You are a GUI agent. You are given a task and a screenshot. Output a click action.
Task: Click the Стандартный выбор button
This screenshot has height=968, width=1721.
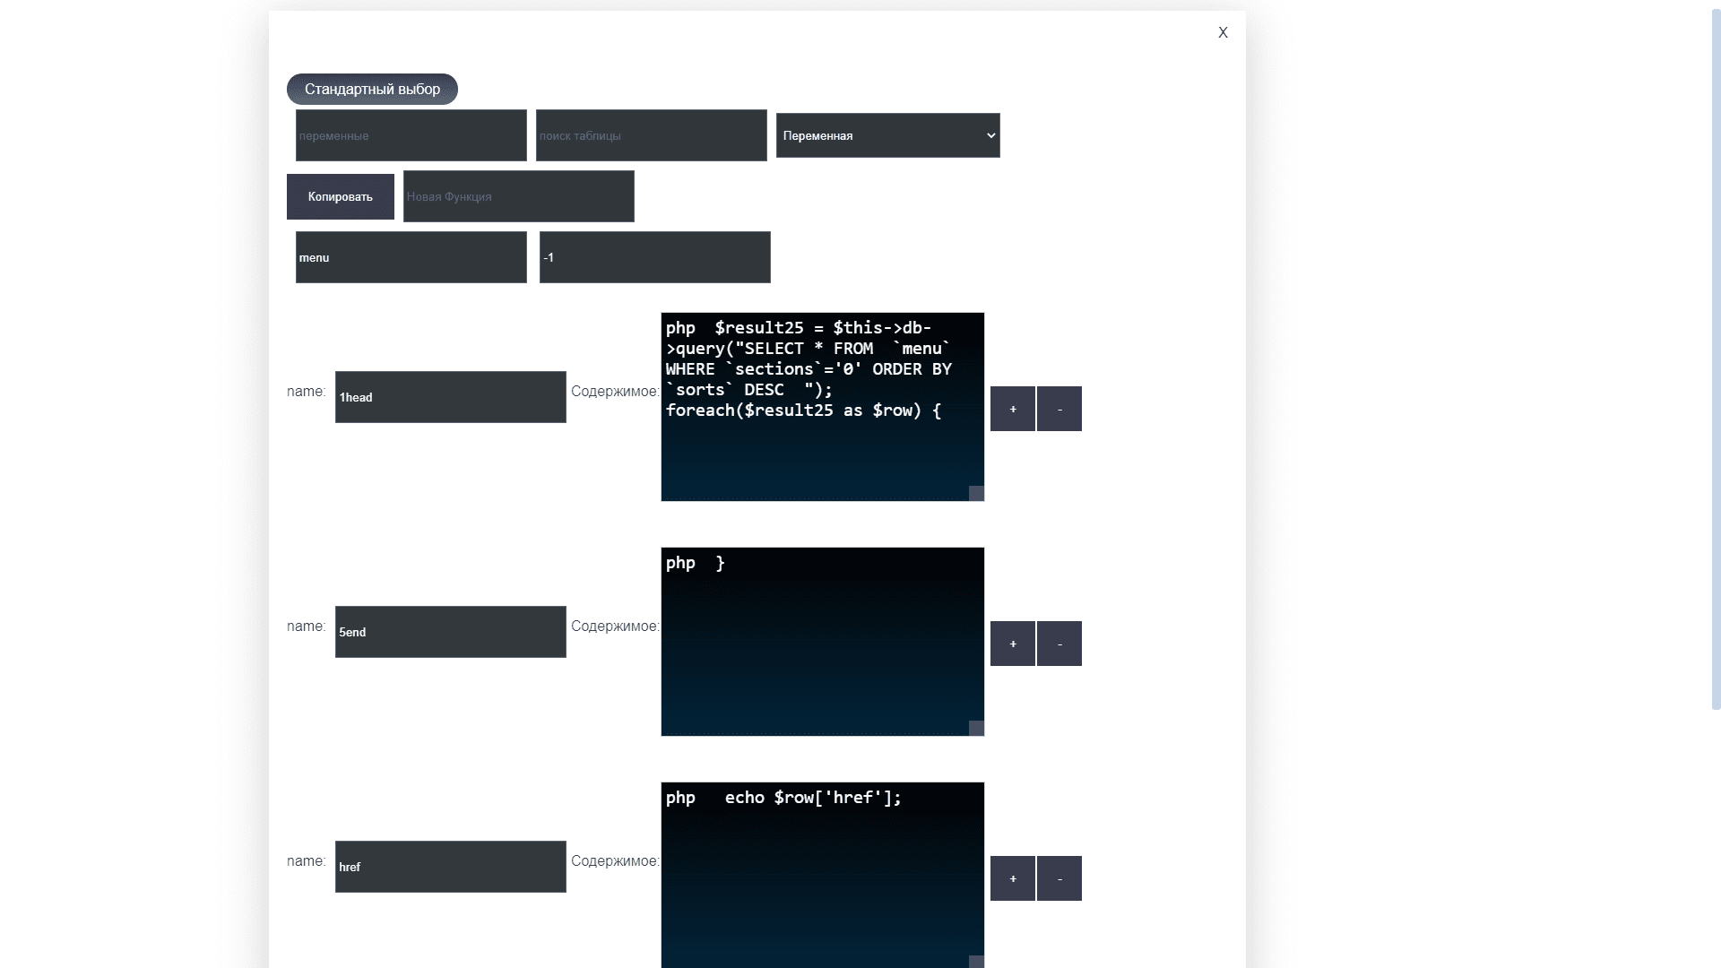[x=372, y=90]
